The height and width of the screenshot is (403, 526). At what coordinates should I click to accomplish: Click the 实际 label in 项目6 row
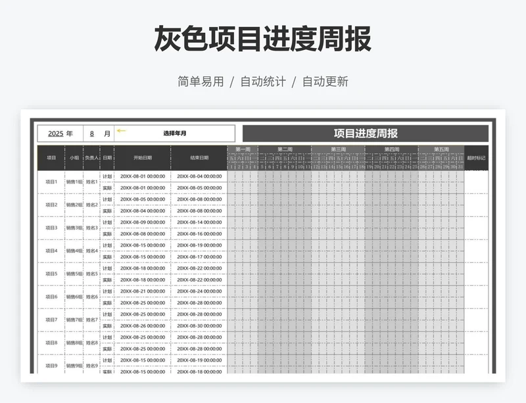tap(107, 302)
